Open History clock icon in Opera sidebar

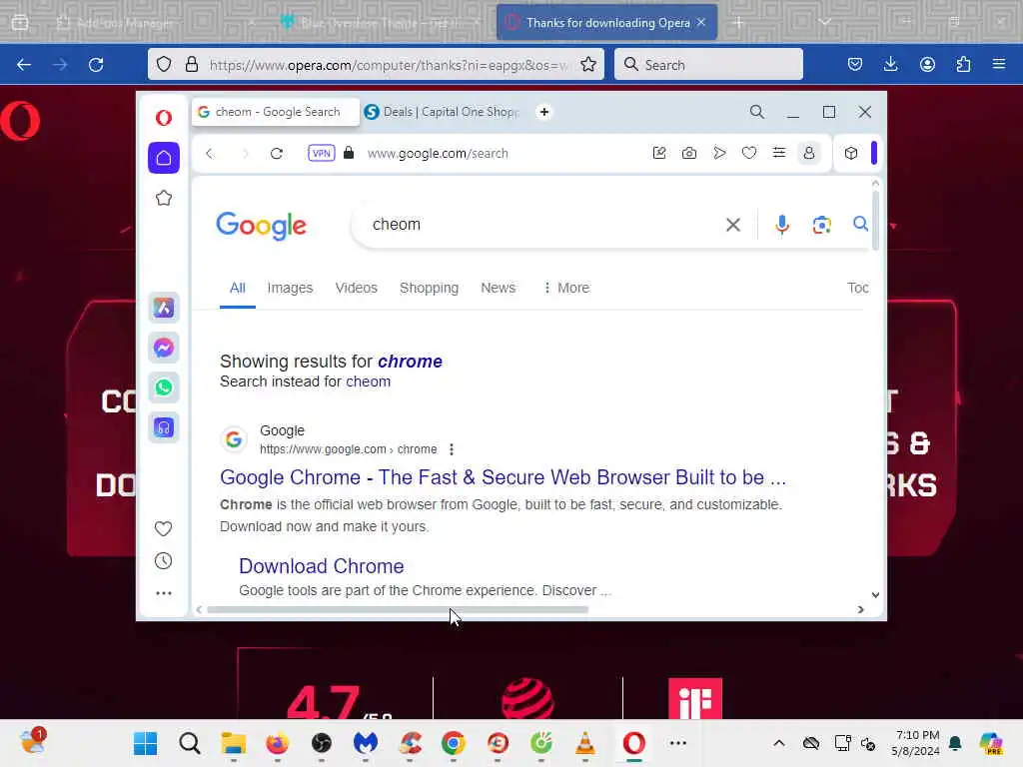(x=164, y=561)
